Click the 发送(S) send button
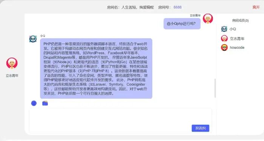Screen dimensions: 264x141 coord(200,128)
